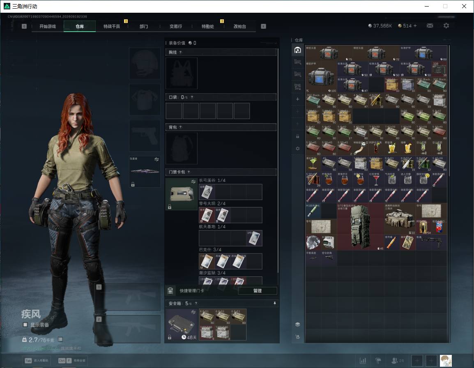Open the 安全箱 help question mark

[196, 303]
